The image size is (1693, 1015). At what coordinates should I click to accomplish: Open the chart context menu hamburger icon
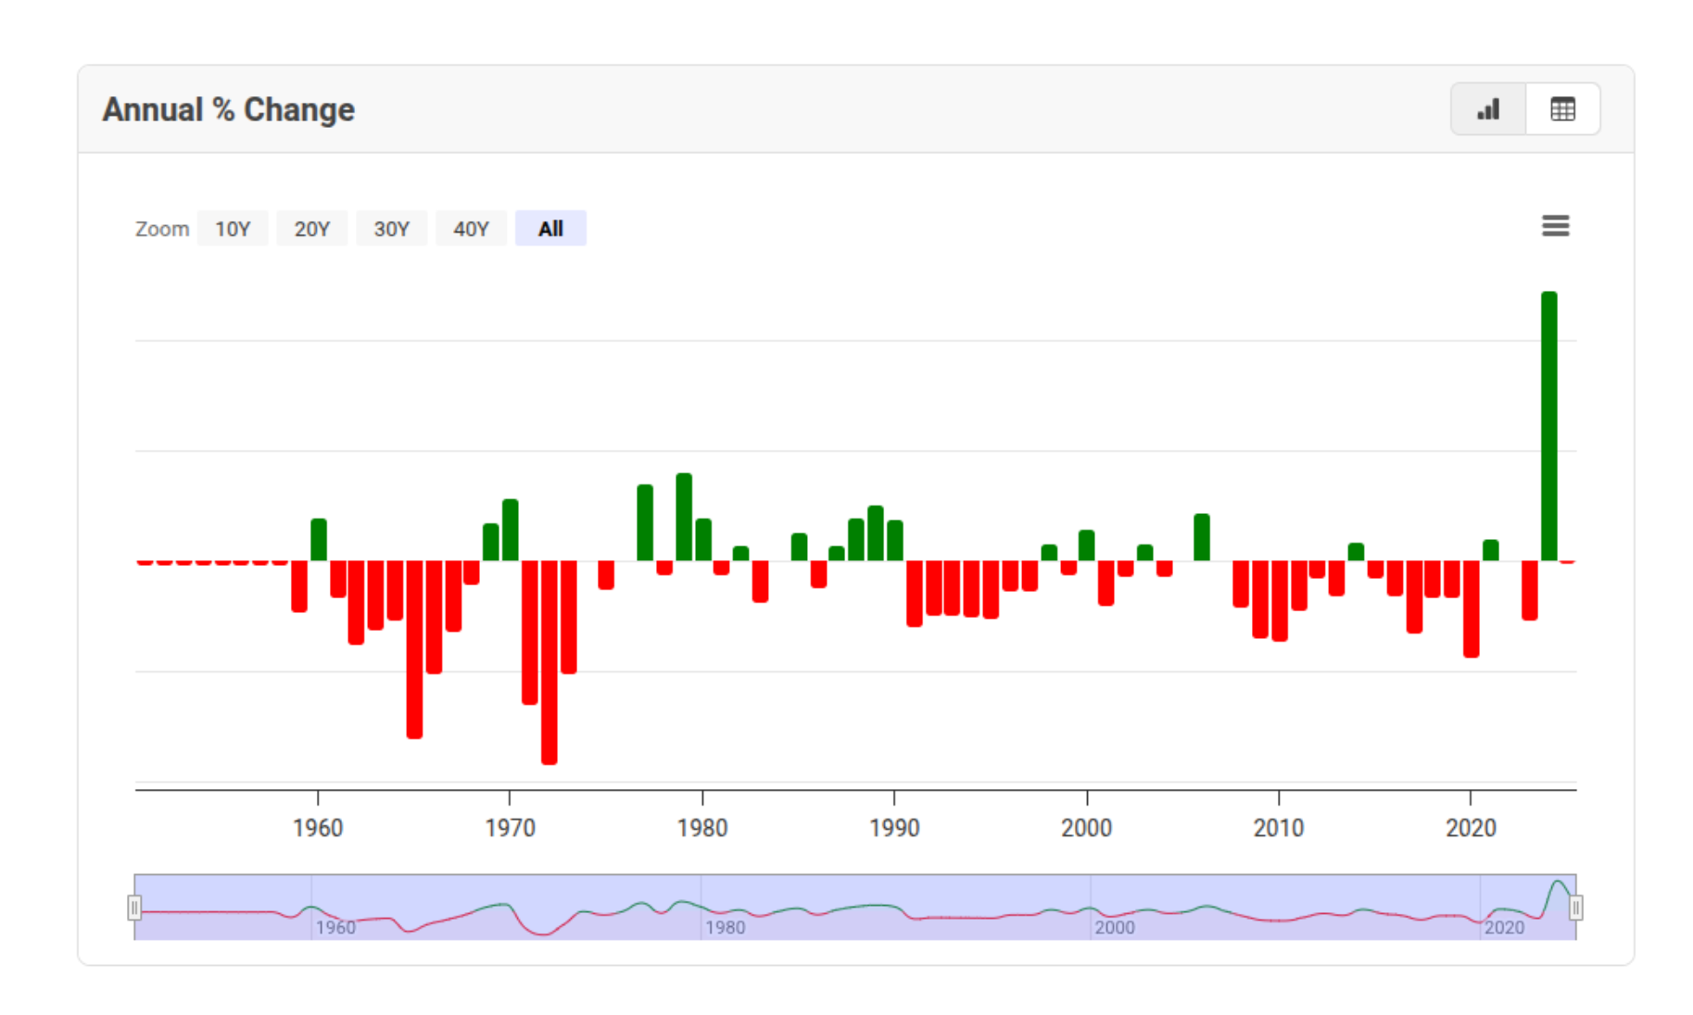1555,226
